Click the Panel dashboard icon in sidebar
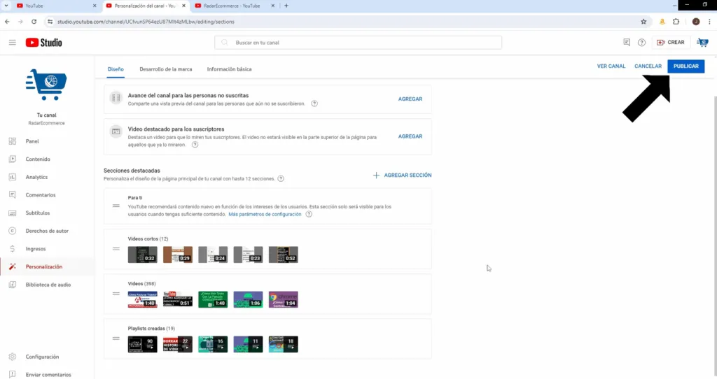 click(x=13, y=141)
